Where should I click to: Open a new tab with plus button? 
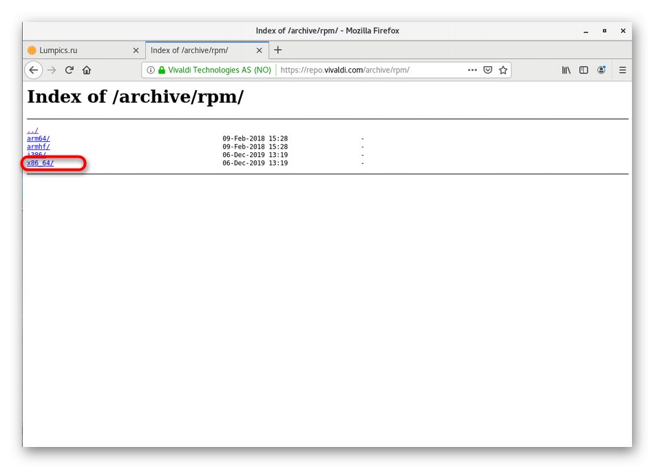coord(278,50)
